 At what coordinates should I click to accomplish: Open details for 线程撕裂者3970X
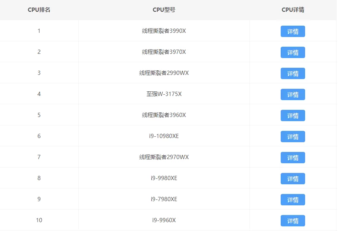pyautogui.click(x=292, y=52)
